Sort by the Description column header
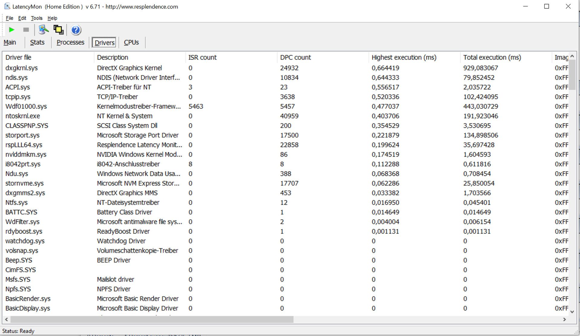The image size is (580, 336). (140, 57)
